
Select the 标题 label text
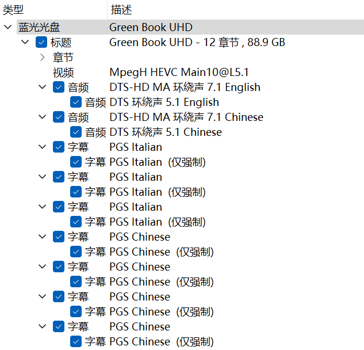(x=61, y=43)
